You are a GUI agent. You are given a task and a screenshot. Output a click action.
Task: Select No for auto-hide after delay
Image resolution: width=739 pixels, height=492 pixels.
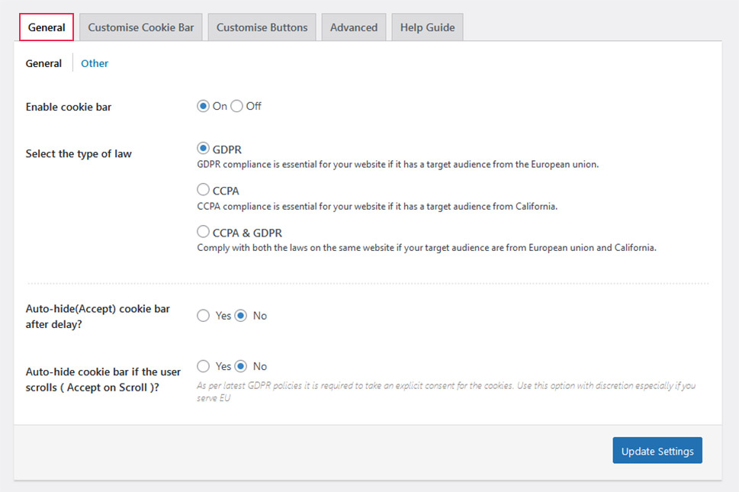click(241, 316)
